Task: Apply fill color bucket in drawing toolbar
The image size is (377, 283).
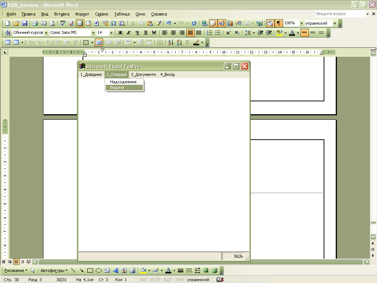Action: click(143, 270)
